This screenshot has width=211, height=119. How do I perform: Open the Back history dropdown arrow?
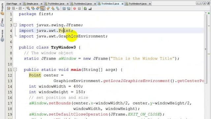17,9
